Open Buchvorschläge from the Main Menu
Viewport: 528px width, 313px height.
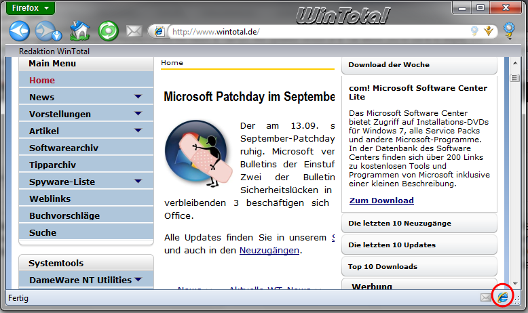86,215
